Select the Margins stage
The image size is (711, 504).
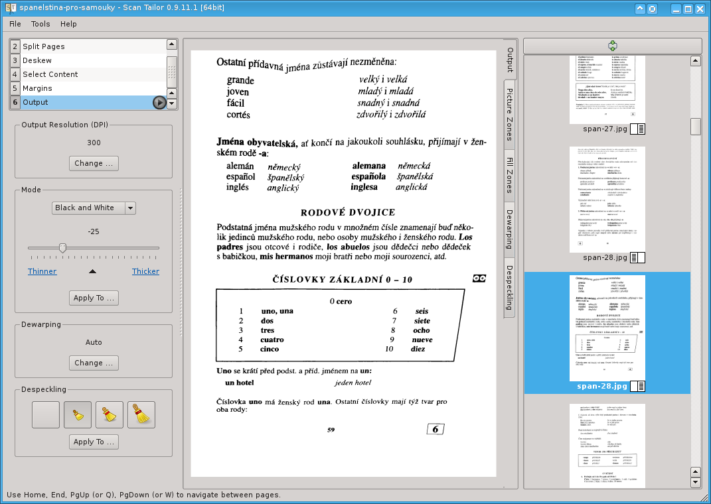(x=88, y=88)
